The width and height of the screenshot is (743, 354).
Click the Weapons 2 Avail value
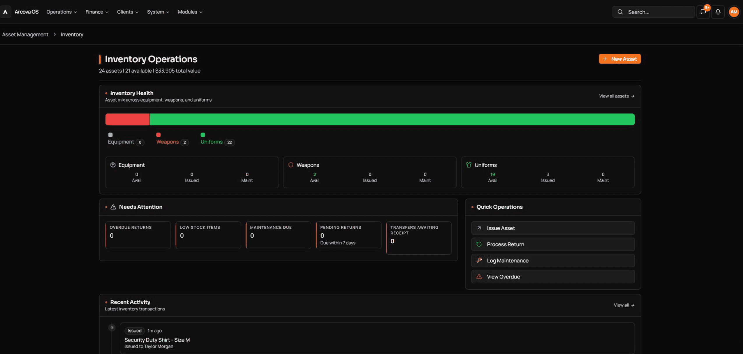point(315,175)
